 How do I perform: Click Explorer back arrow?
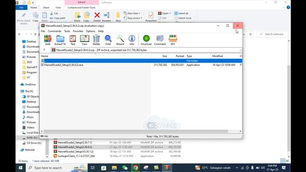pos(20,34)
